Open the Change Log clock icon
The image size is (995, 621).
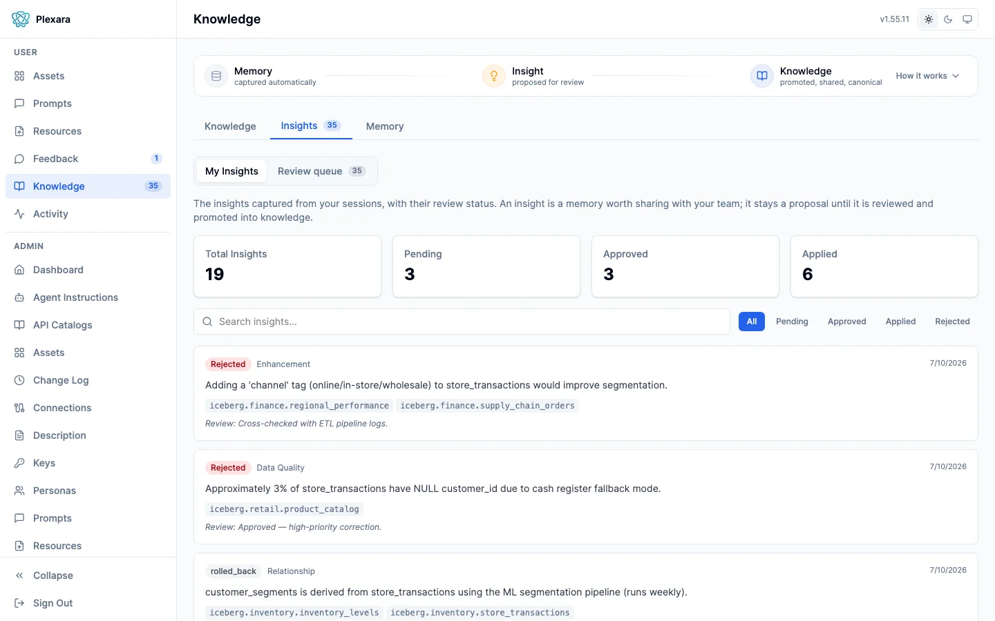click(x=19, y=380)
